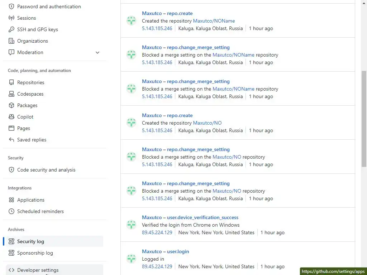Image resolution: width=367 pixels, height=275 pixels.
Task: Click repo.create action for Maxutco/NOName entry
Action: [x=180, y=13]
